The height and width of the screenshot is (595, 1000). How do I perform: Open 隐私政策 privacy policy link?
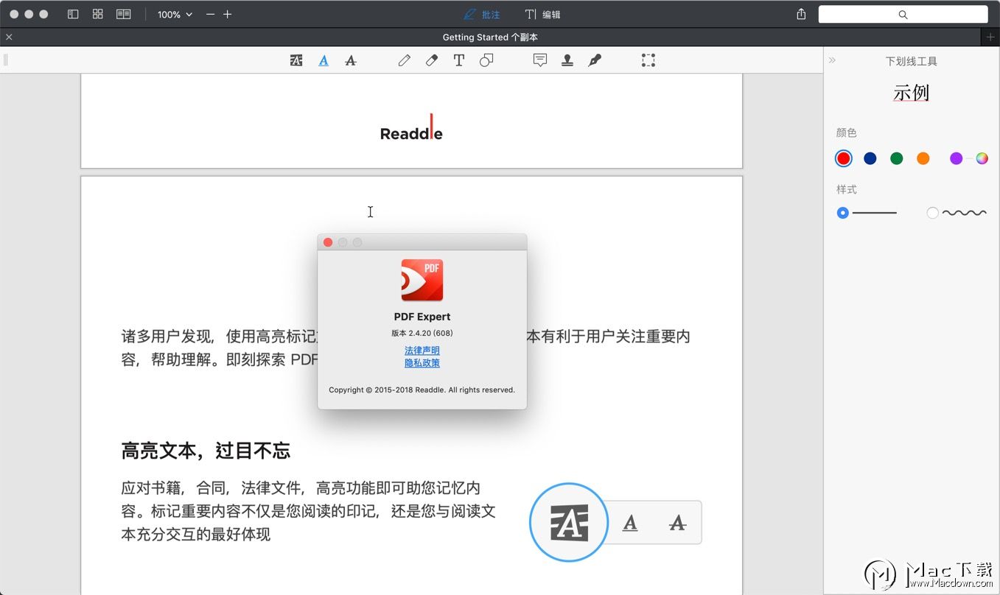(x=422, y=363)
